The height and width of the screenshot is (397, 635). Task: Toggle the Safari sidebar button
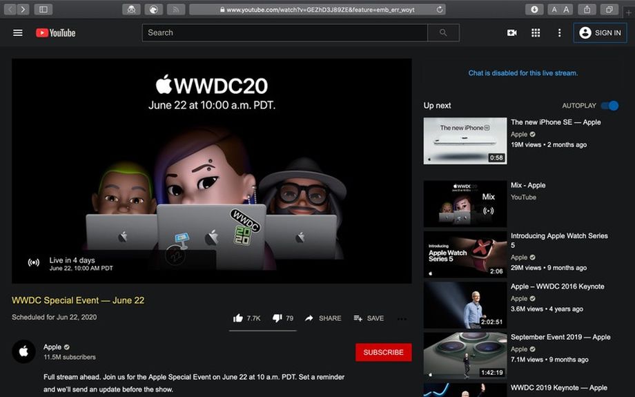(x=43, y=10)
